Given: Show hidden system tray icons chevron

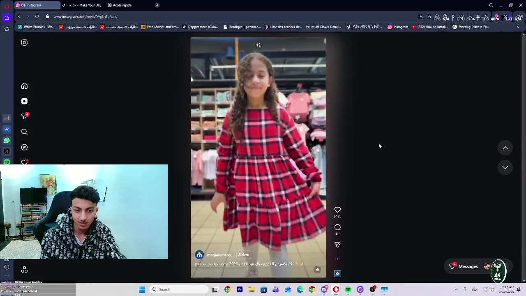Looking at the screenshot, I should pyautogui.click(x=456, y=289).
